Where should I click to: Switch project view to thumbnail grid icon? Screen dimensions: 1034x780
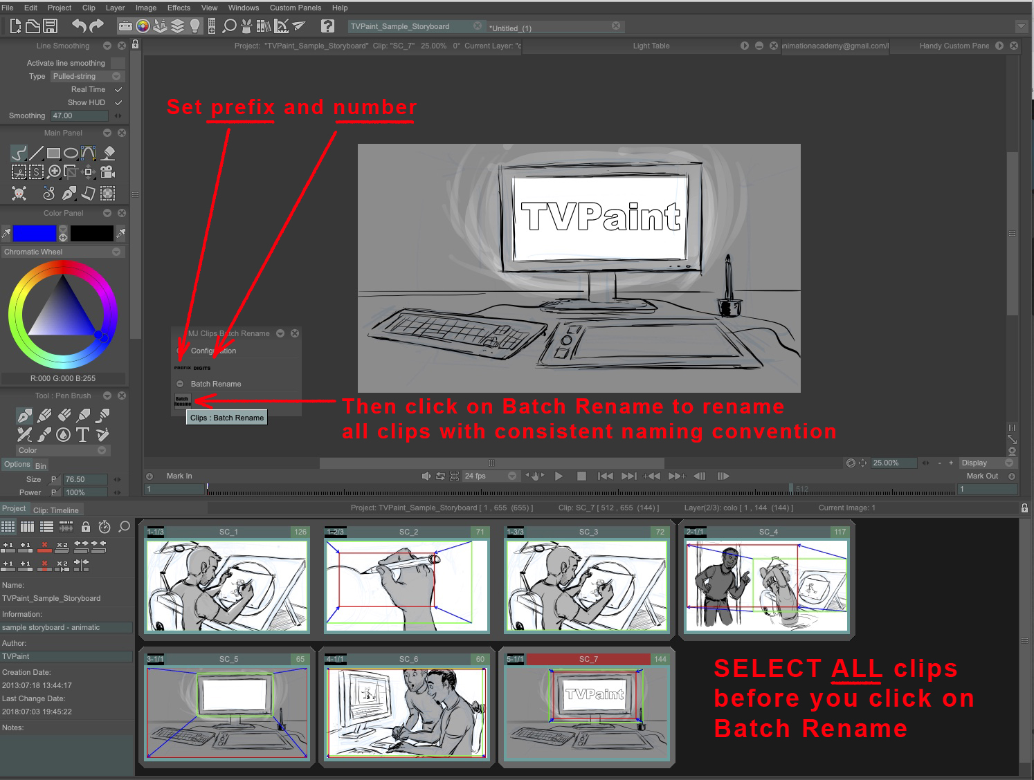pos(8,527)
